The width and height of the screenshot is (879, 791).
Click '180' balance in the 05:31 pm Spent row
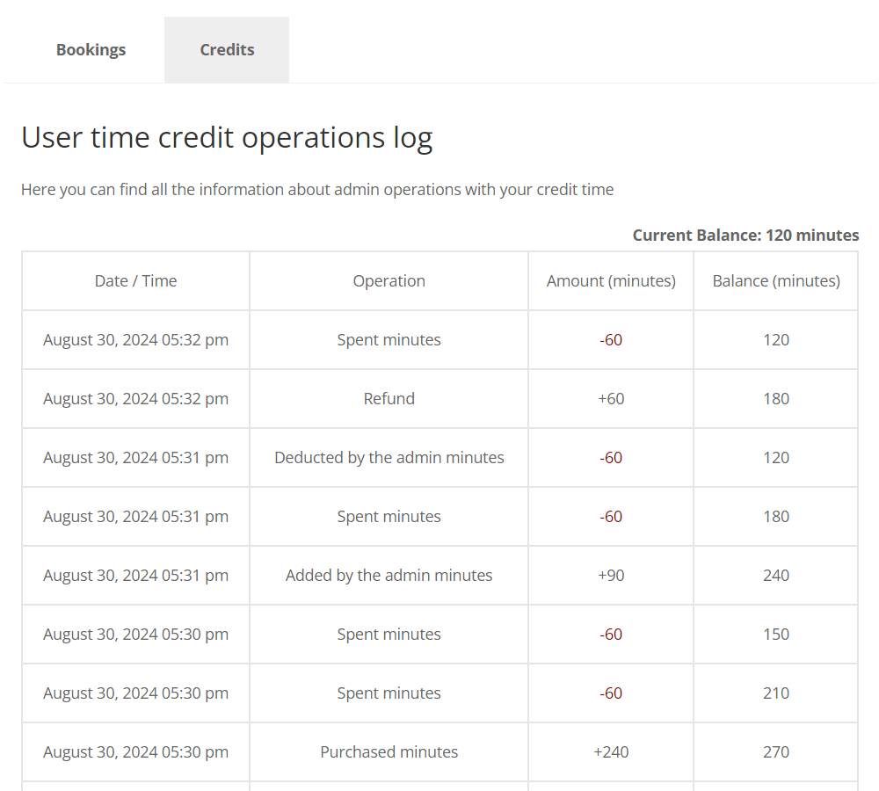coord(776,516)
